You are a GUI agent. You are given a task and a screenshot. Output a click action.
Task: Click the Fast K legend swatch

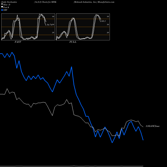point(2,7)
